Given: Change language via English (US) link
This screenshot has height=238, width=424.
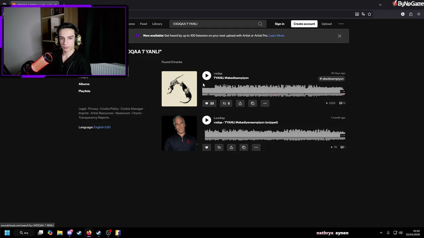Looking at the screenshot, I should [x=102, y=127].
